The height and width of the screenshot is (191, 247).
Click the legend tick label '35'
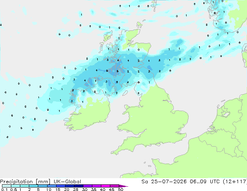click(94, 189)
